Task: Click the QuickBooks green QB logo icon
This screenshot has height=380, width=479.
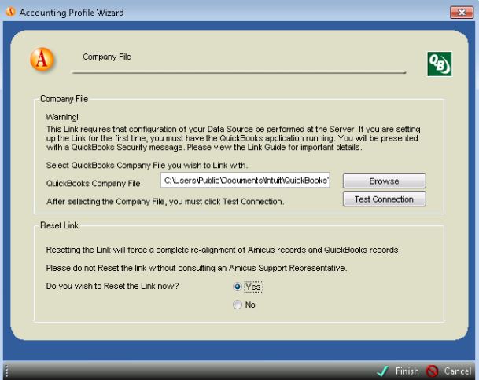Action: [x=440, y=64]
